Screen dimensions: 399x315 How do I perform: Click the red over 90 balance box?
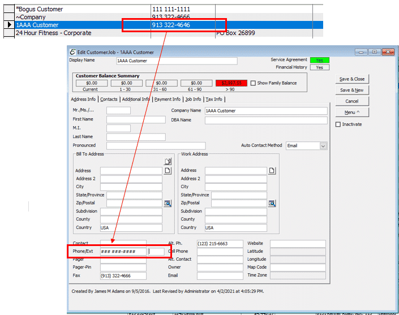pos(231,83)
